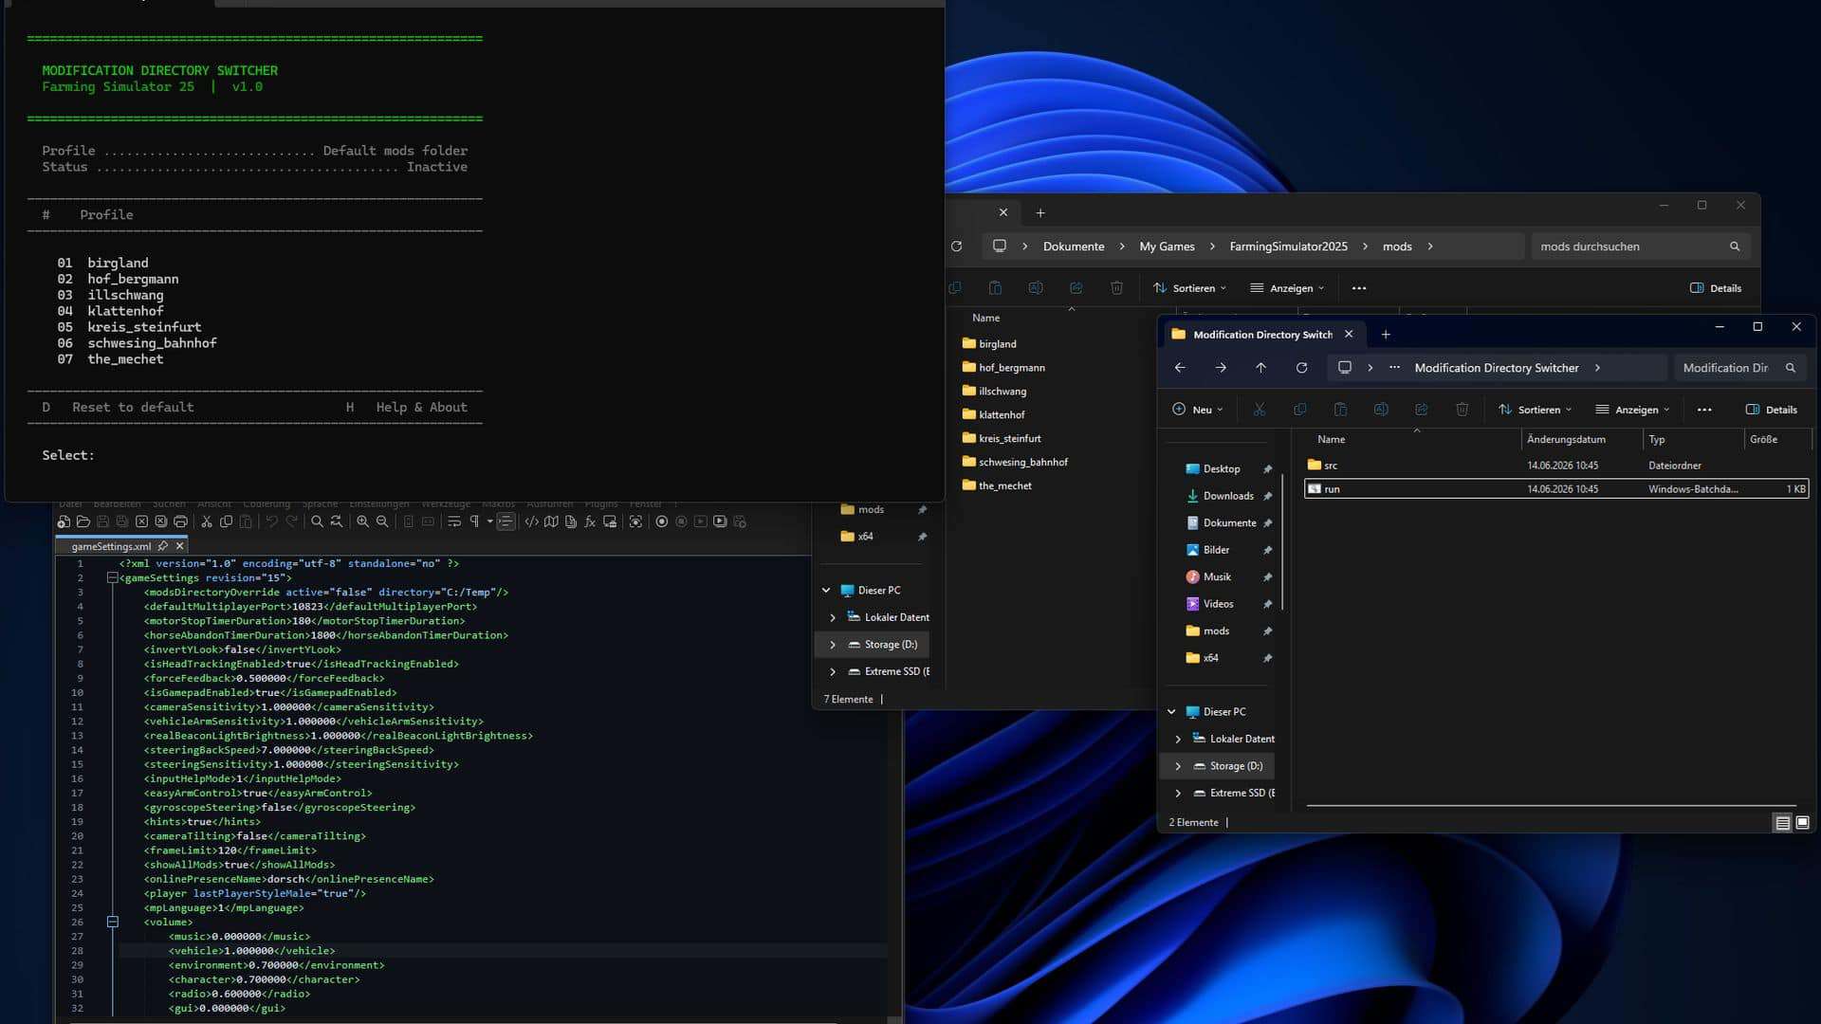Viewport: 1821px width, 1024px height.
Task: Click the Close all files icon in toolbar
Action: pyautogui.click(x=160, y=521)
